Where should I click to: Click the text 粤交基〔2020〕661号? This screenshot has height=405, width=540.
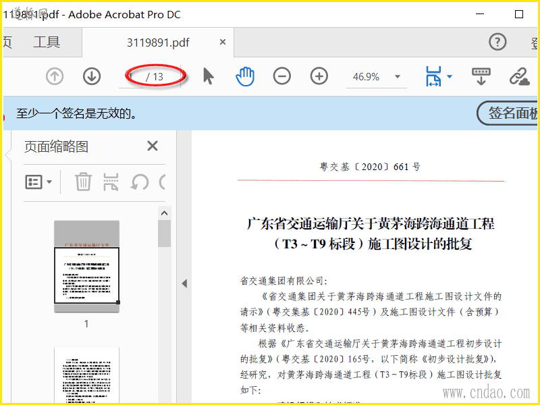(x=370, y=167)
